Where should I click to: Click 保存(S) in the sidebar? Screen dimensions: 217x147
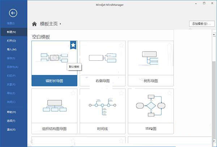tap(11, 58)
